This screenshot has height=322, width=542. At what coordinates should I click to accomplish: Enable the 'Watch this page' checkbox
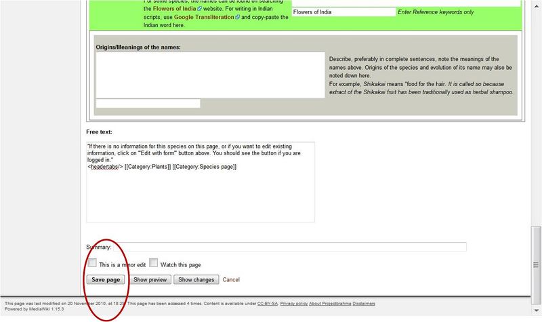(154, 262)
